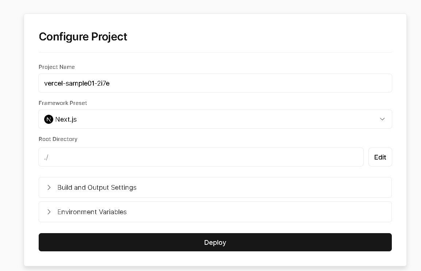Click the Root Directory label

point(58,139)
